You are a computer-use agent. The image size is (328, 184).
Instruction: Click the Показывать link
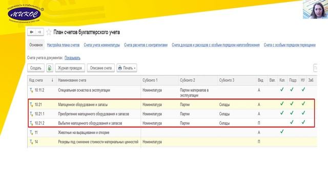pos(72,58)
